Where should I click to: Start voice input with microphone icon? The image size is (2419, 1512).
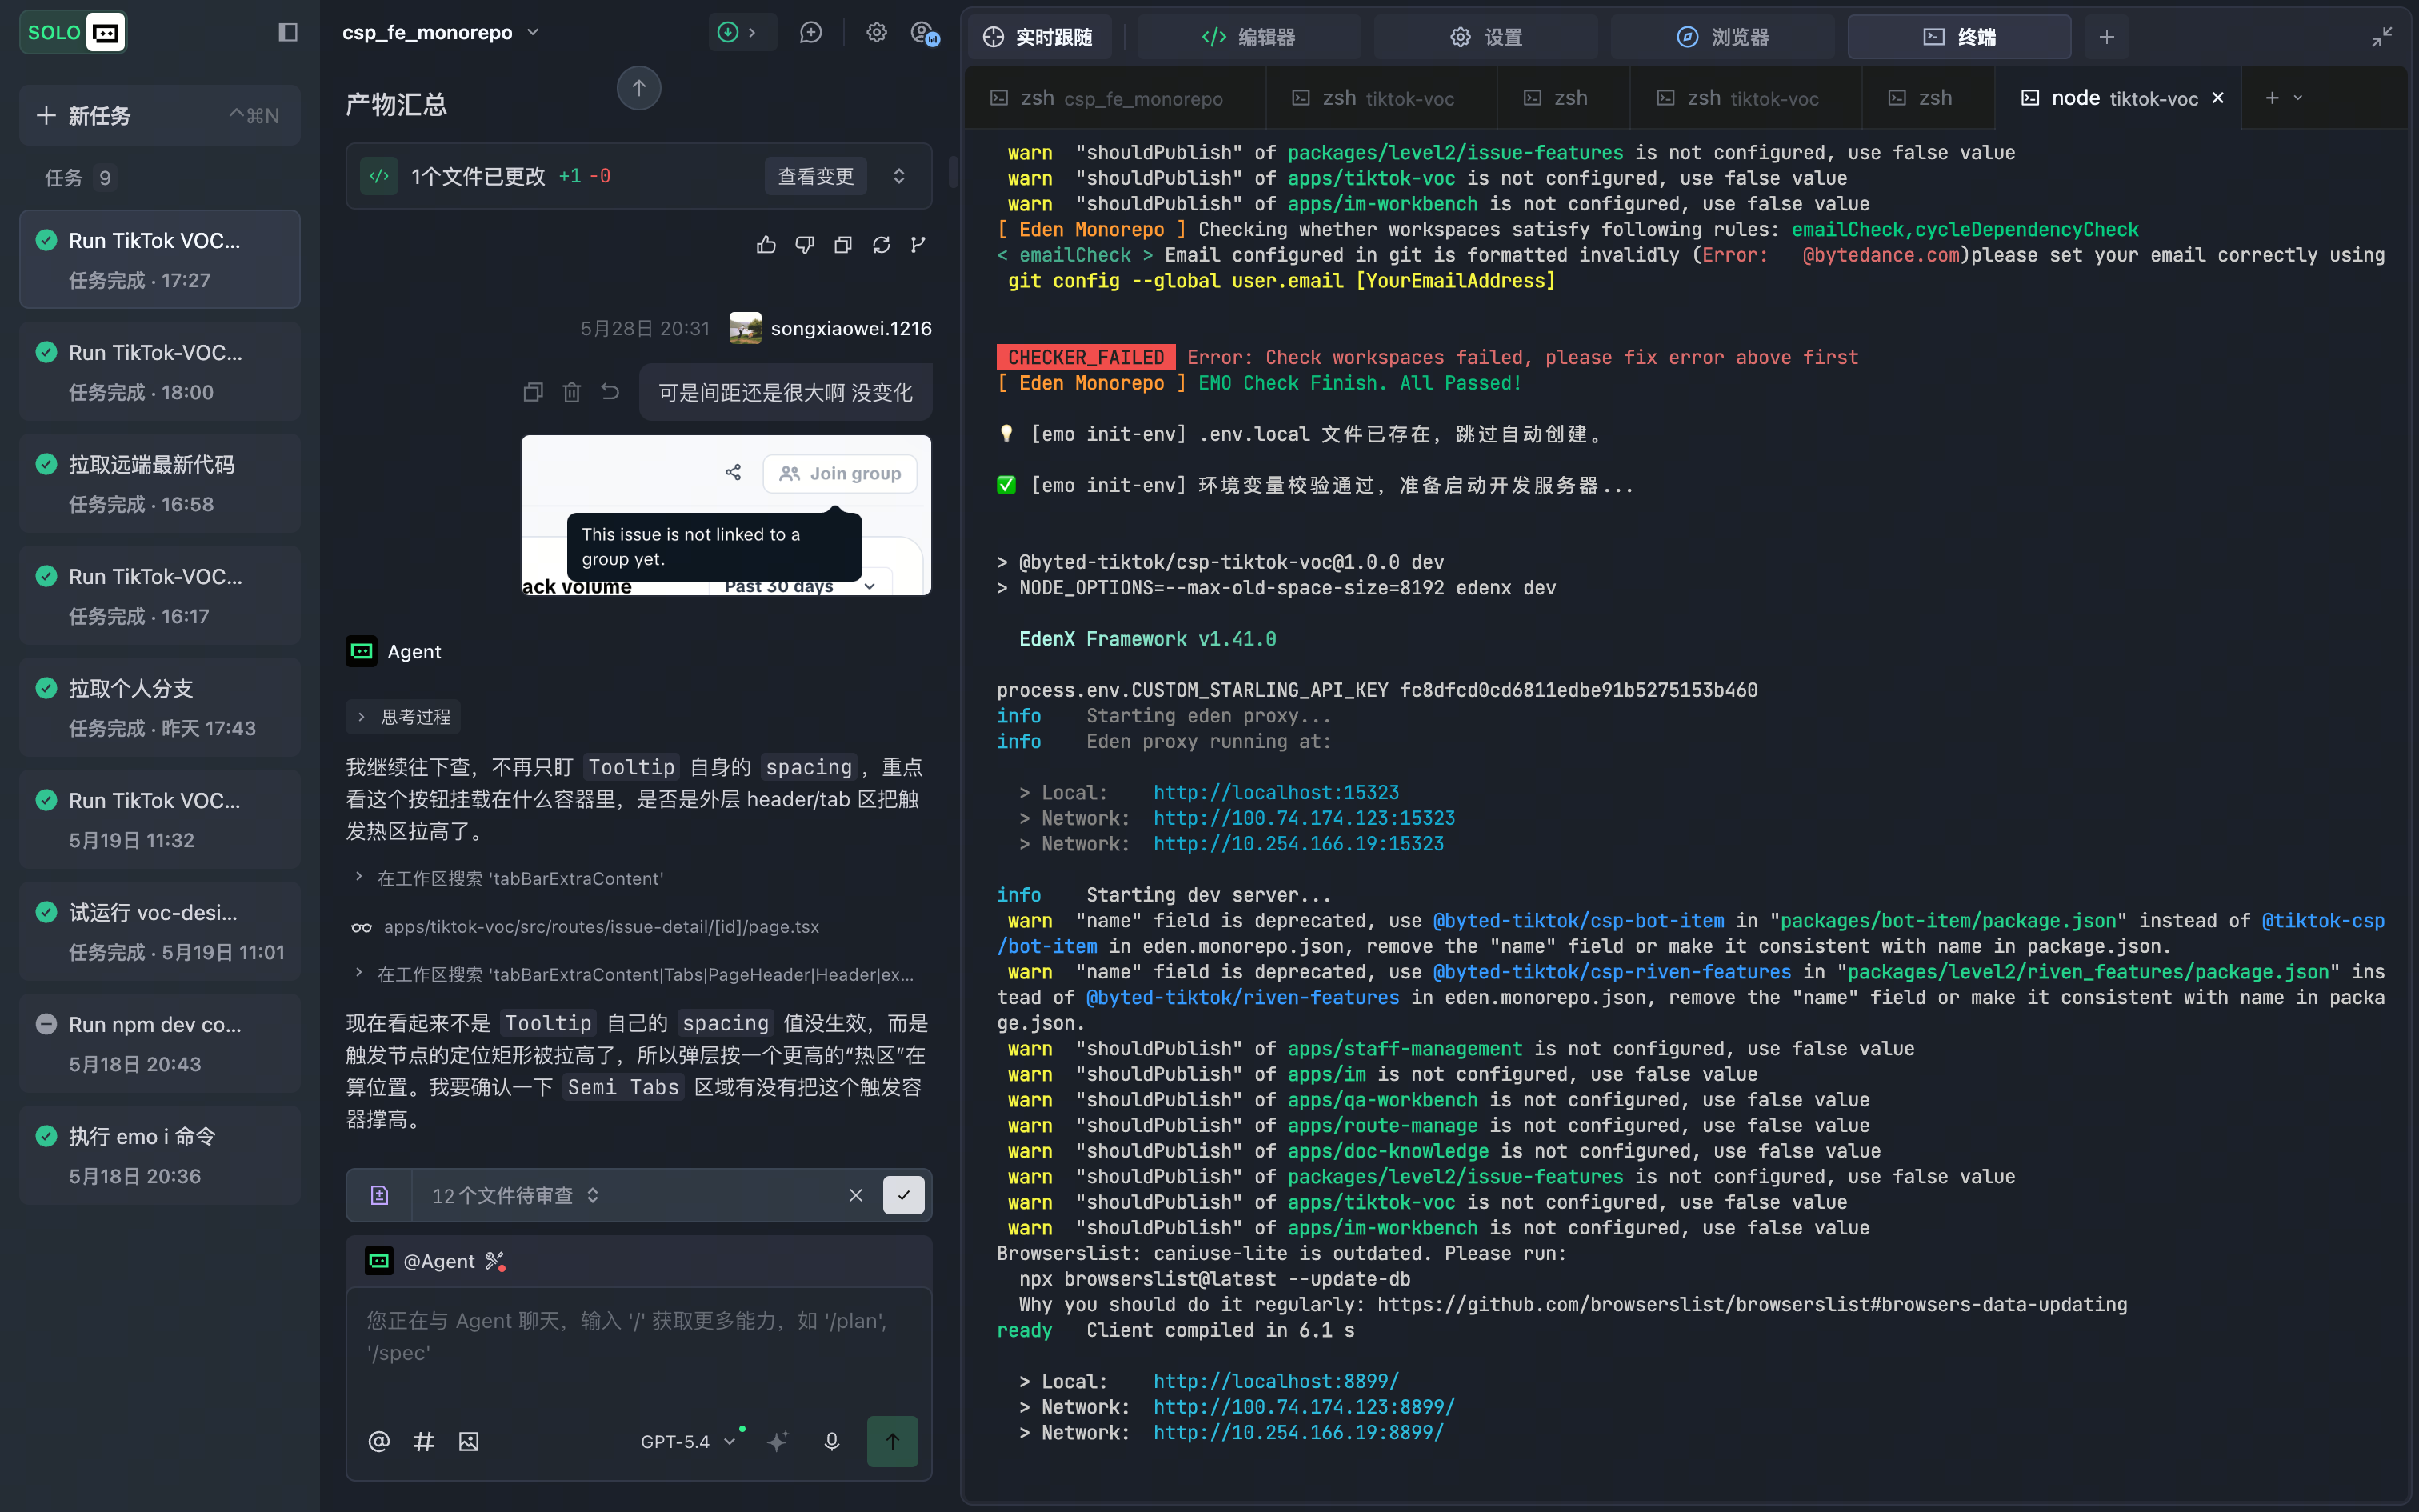click(x=832, y=1441)
